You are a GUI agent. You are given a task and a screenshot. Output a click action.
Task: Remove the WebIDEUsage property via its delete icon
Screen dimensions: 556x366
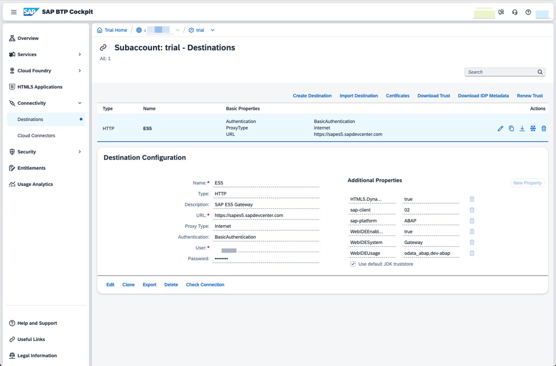click(472, 253)
